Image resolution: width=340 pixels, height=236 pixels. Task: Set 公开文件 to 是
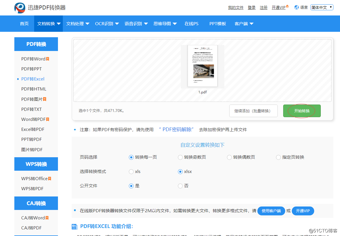coord(131,186)
